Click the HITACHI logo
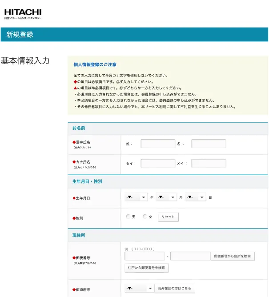This screenshot has width=269, height=297. [x=23, y=14]
